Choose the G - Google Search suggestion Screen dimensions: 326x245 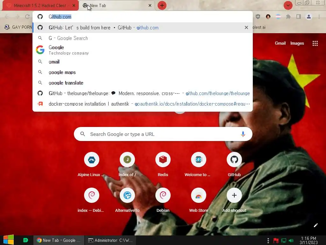click(143, 38)
